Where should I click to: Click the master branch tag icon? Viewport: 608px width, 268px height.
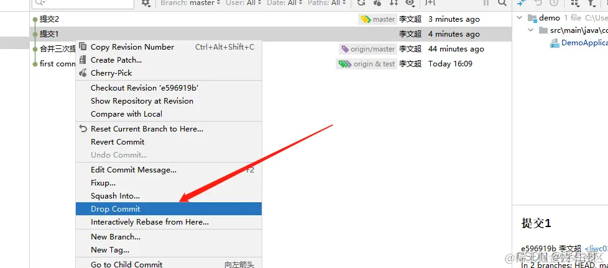tap(366, 19)
